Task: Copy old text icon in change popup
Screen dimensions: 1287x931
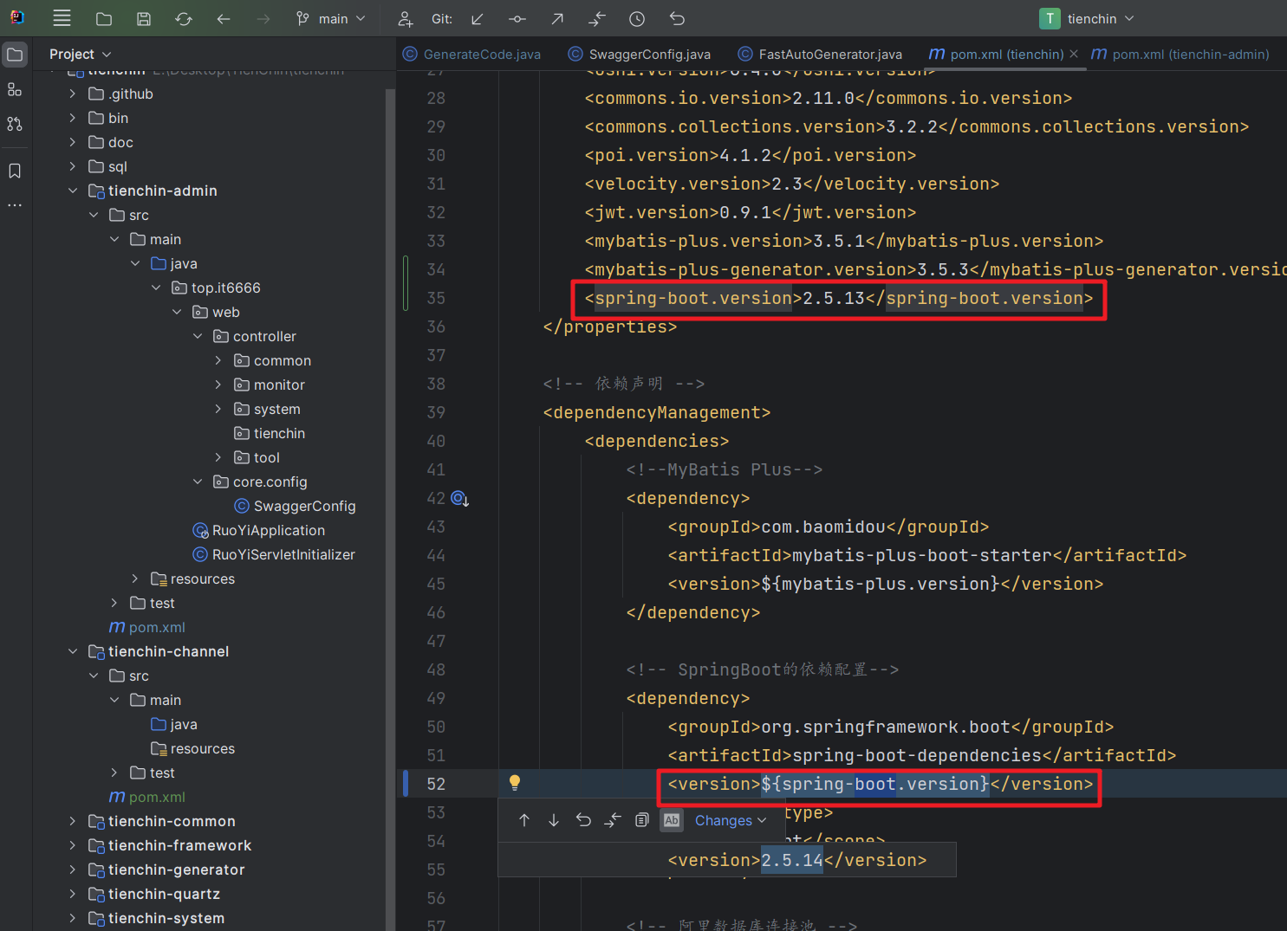Action: [x=642, y=820]
